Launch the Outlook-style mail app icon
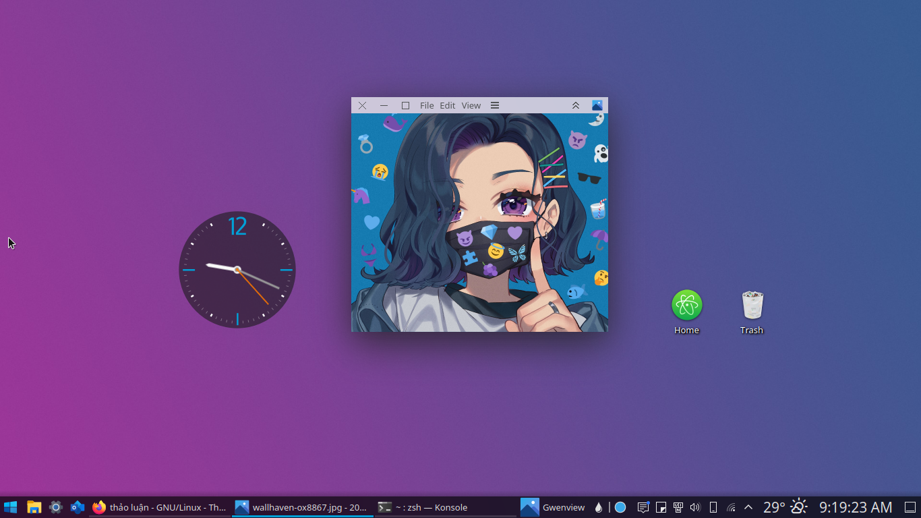Viewport: 921px width, 518px height. tap(78, 507)
